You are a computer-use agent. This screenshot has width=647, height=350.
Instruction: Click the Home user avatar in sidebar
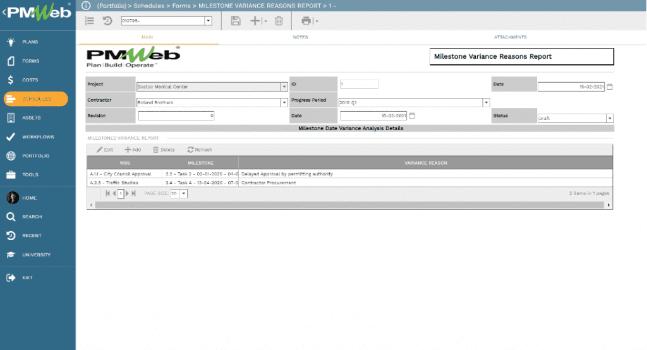coord(13,198)
